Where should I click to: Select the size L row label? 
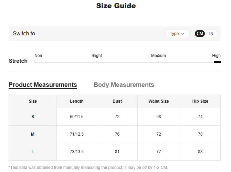[x=33, y=152]
